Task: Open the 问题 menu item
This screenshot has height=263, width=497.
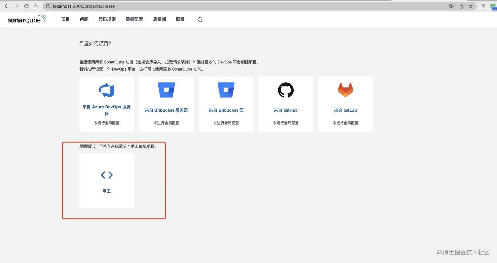Action: point(84,19)
